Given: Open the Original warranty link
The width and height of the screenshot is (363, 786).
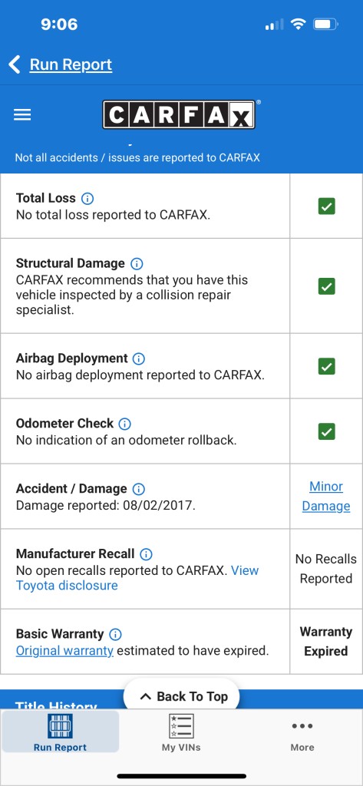Looking at the screenshot, I should tap(64, 651).
